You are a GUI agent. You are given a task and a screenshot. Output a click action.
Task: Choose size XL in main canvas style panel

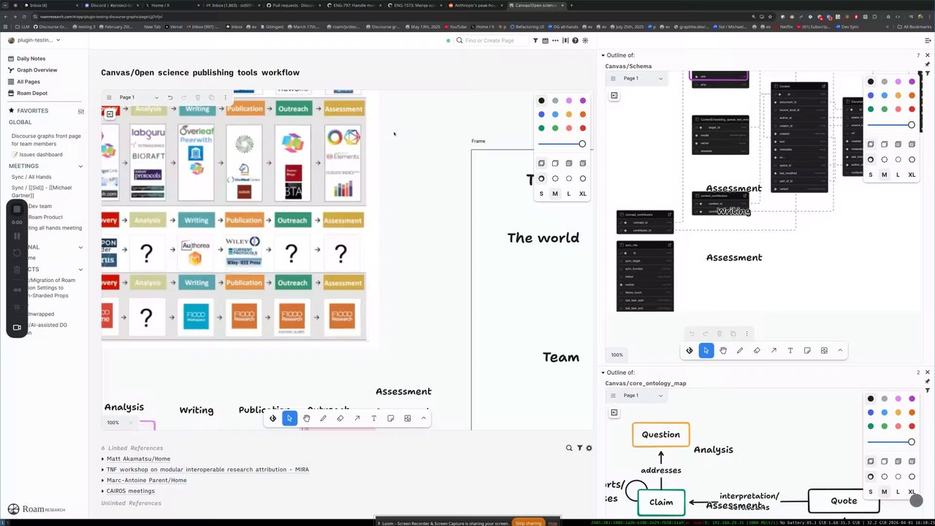coord(582,194)
